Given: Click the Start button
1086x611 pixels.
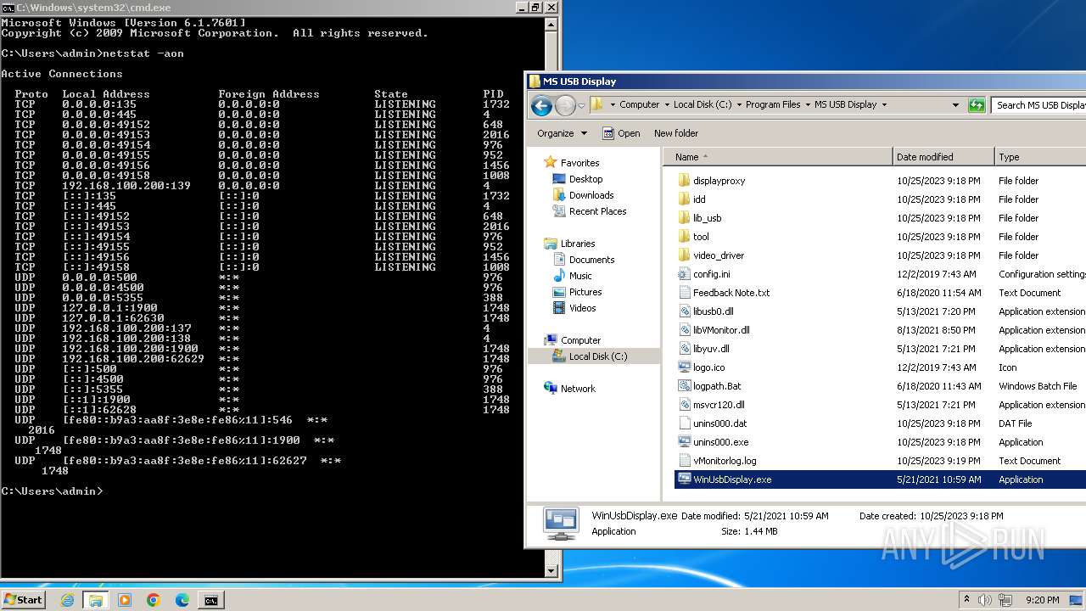Looking at the screenshot, I should point(24,600).
